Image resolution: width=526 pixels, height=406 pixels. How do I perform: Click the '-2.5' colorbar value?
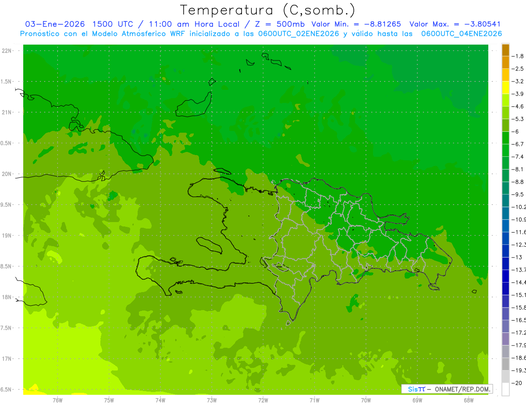(x=518, y=69)
